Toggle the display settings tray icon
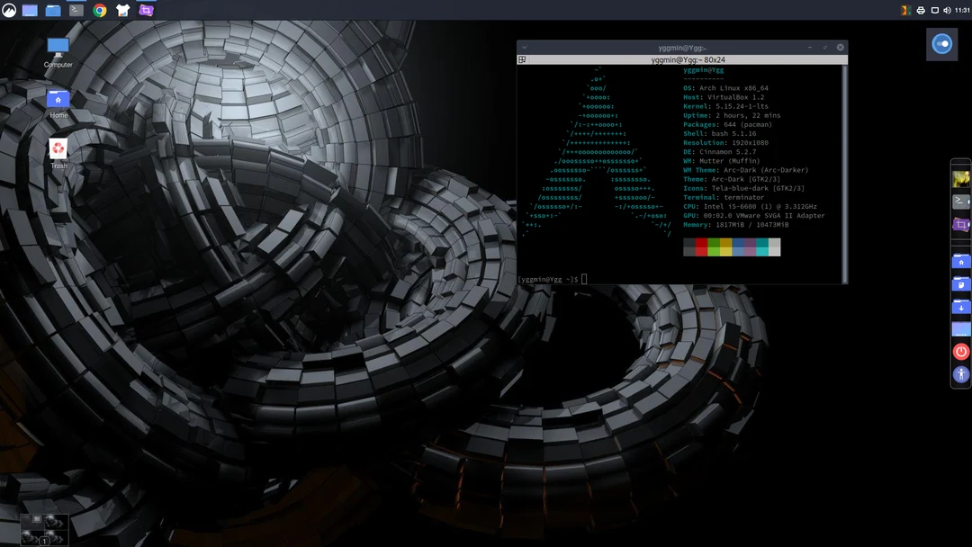 [935, 10]
